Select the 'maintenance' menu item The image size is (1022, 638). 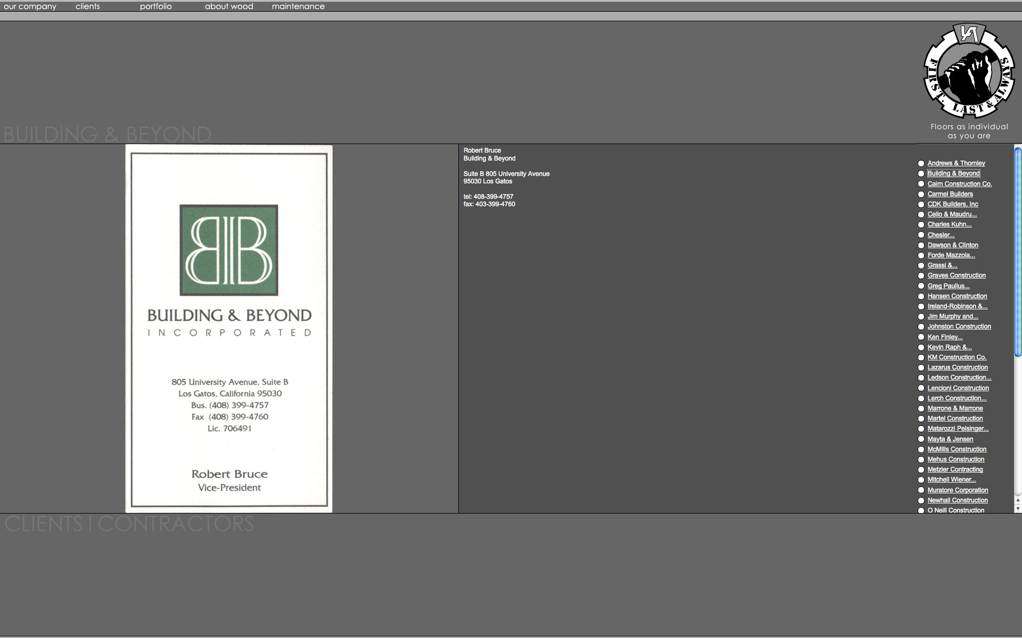298,6
